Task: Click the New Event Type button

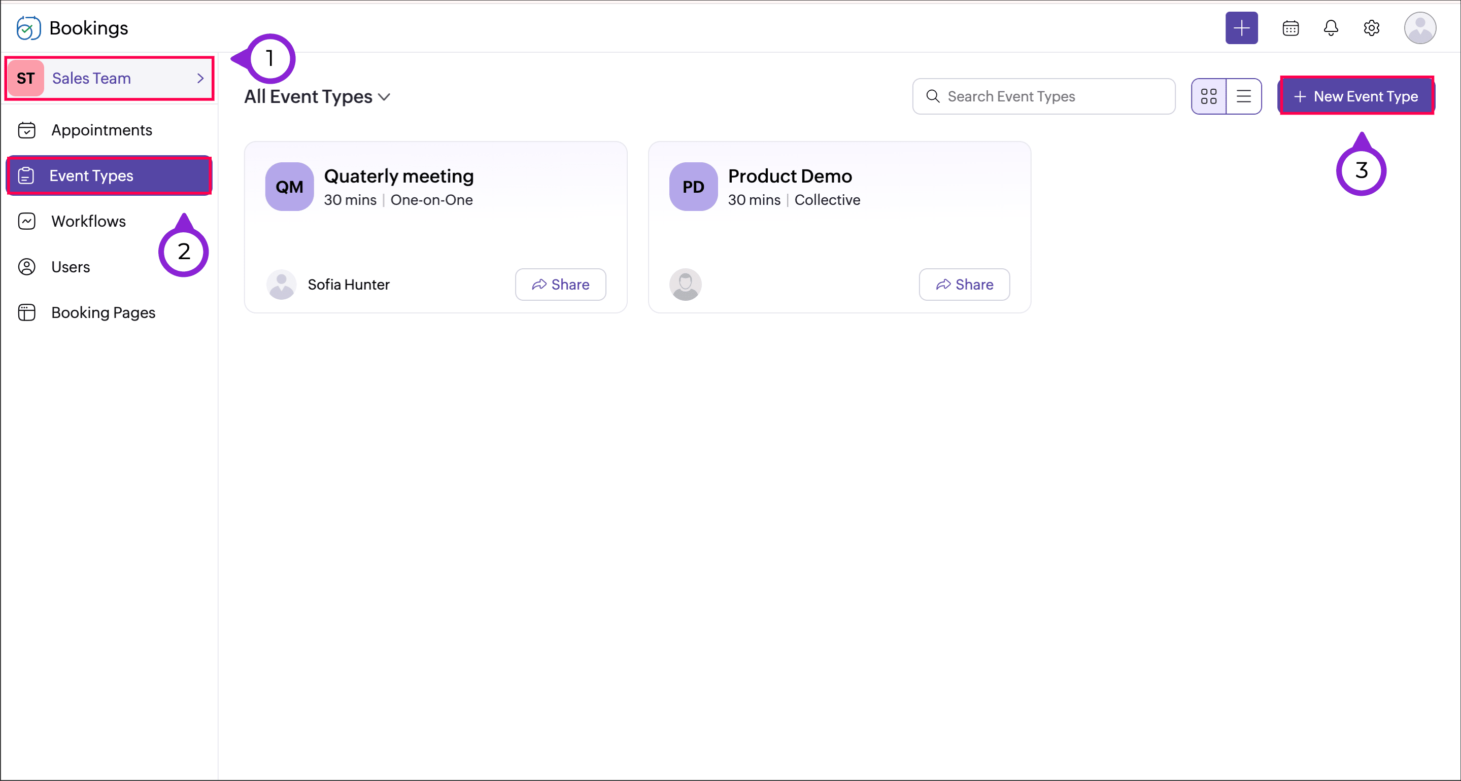Action: [x=1355, y=96]
